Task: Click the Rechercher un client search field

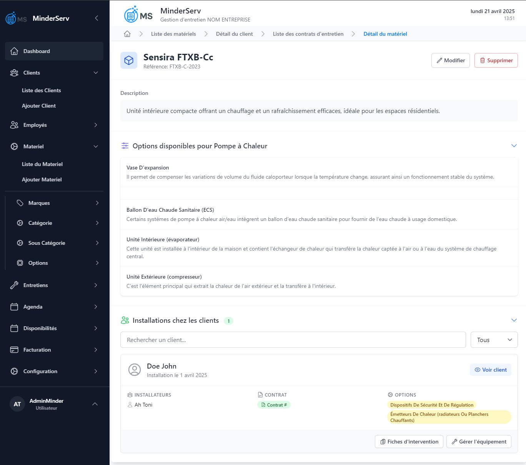Action: click(293, 340)
